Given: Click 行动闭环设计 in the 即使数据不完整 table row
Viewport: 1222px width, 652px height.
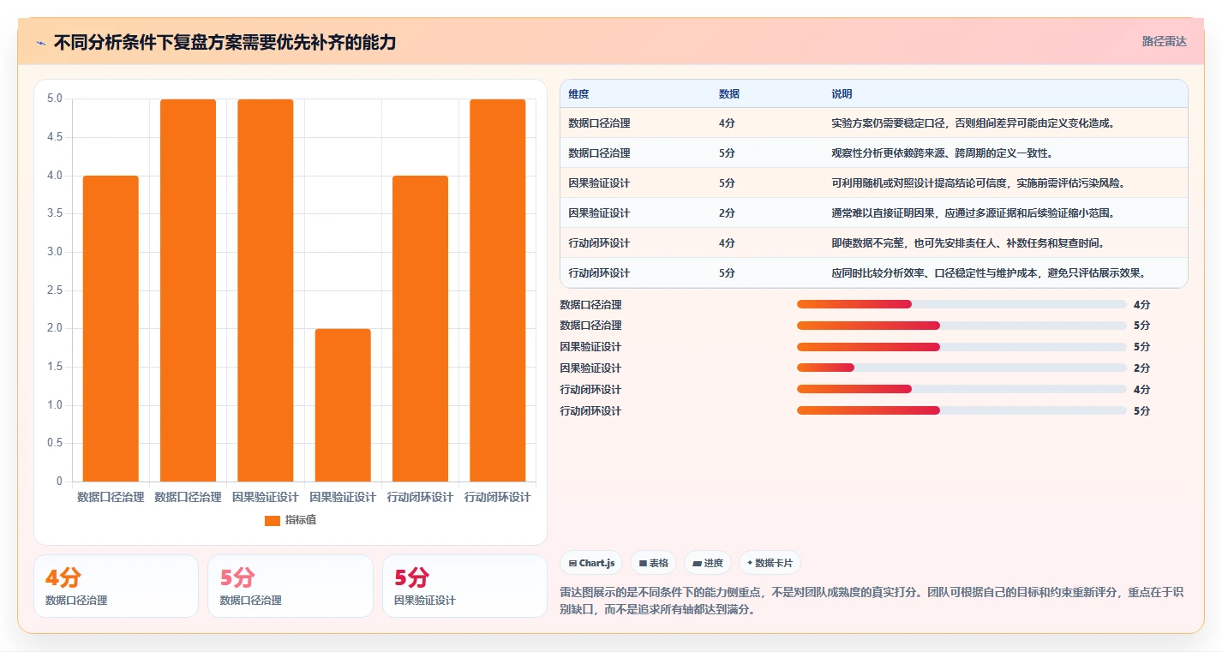Looking at the screenshot, I should [x=599, y=243].
